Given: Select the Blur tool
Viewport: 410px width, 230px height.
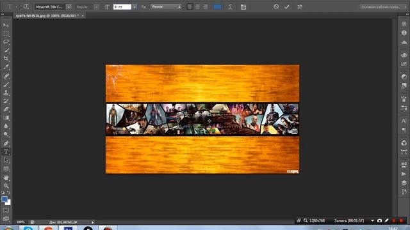Looking at the screenshot, I should 6,126.
